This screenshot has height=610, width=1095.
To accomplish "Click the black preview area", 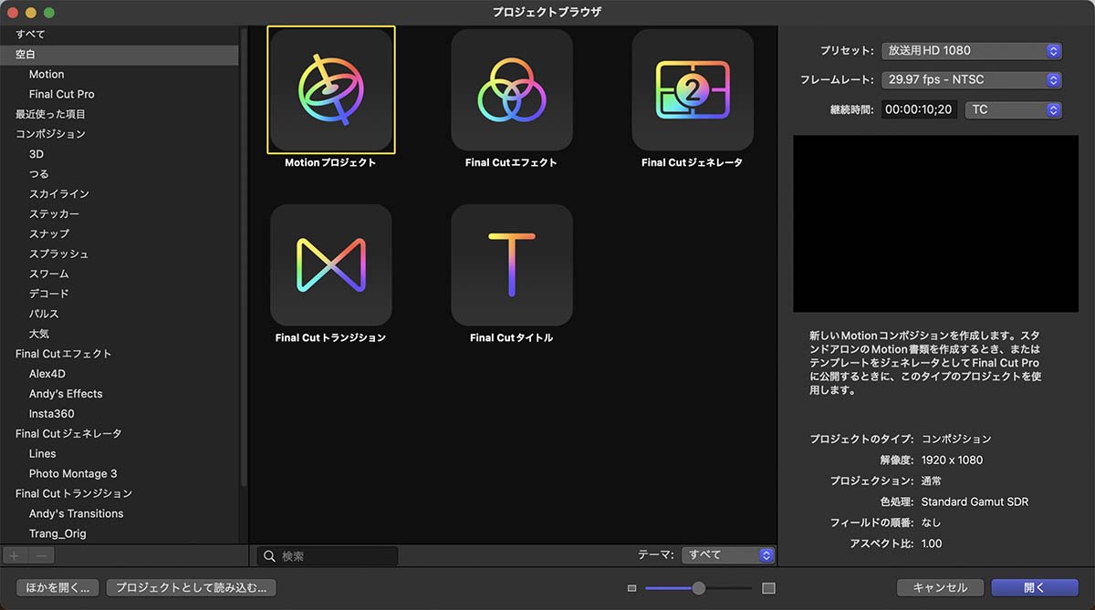I will [x=934, y=224].
